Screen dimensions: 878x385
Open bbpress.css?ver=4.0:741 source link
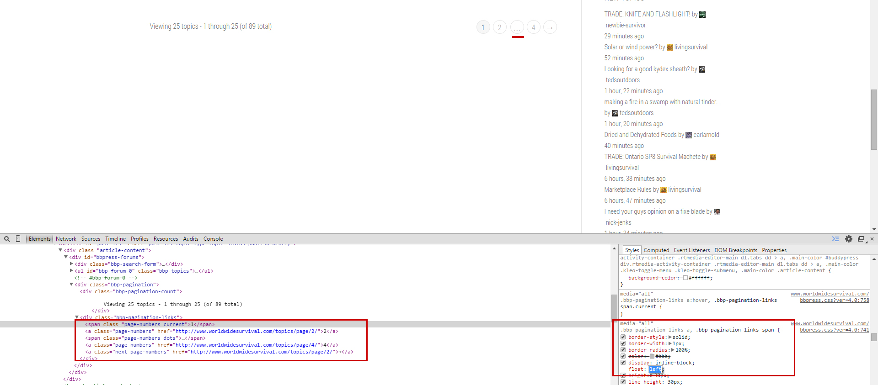click(834, 330)
